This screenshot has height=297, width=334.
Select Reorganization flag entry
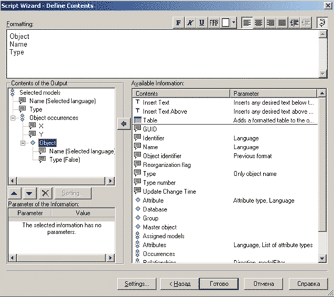pos(167,165)
